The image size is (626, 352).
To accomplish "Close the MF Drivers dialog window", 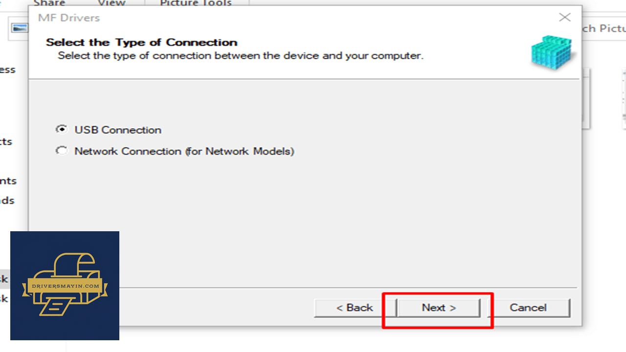I will click(x=565, y=18).
